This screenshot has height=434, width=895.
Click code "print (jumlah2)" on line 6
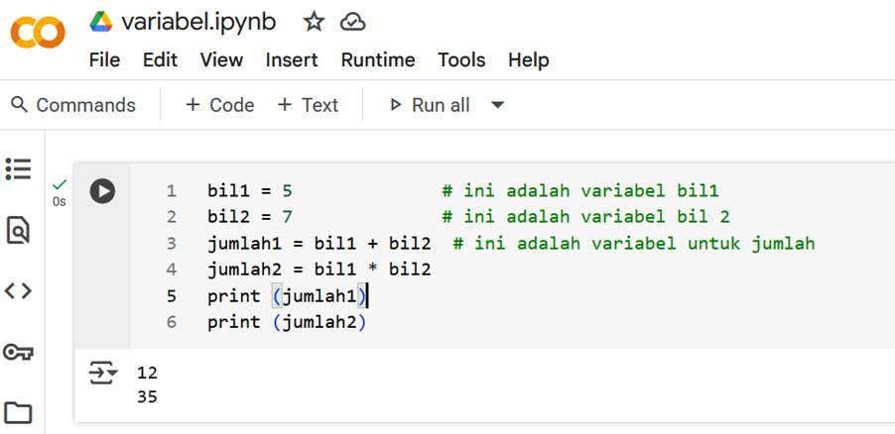(x=287, y=322)
